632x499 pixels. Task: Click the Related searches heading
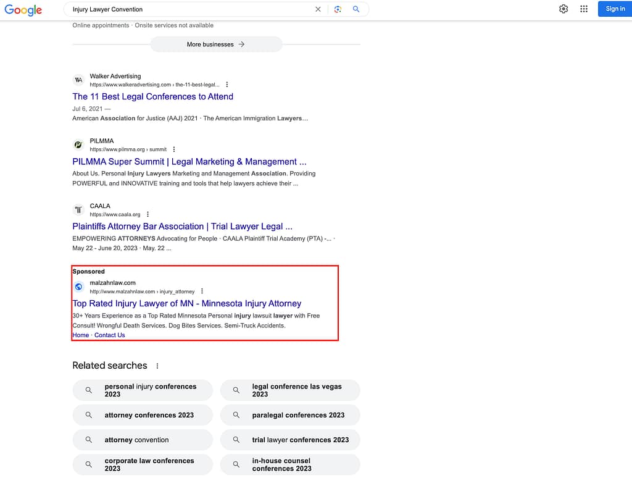coord(110,366)
